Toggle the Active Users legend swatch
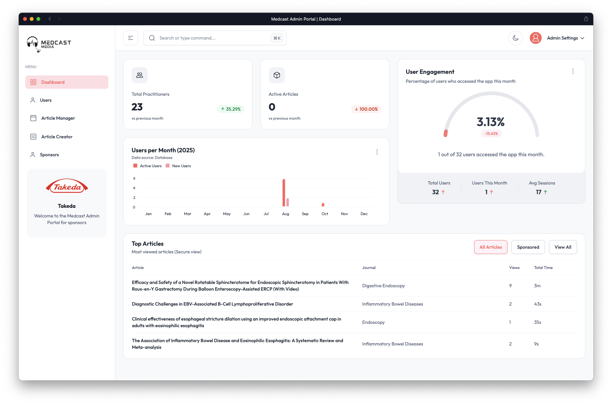612x405 pixels. 135,166
